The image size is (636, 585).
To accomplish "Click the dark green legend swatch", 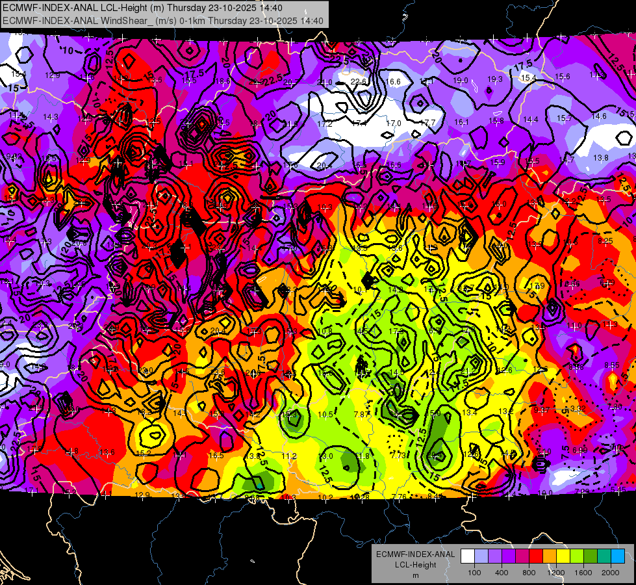I will tap(591, 556).
